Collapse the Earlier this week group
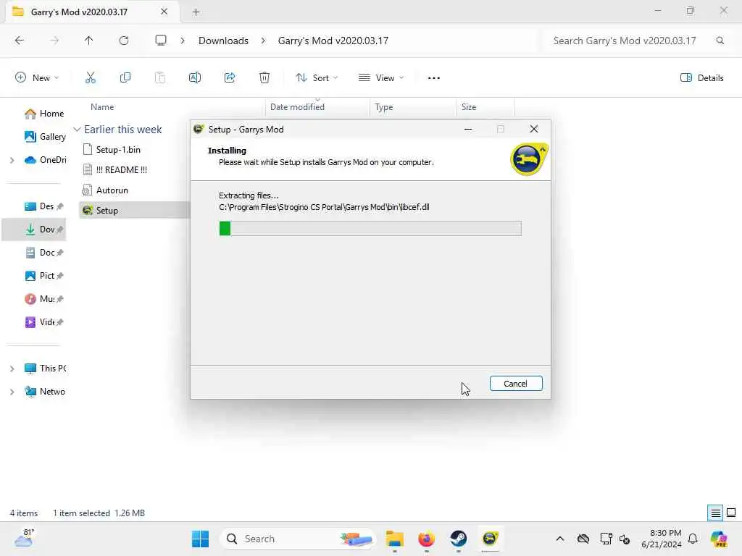742x556 pixels. point(77,130)
